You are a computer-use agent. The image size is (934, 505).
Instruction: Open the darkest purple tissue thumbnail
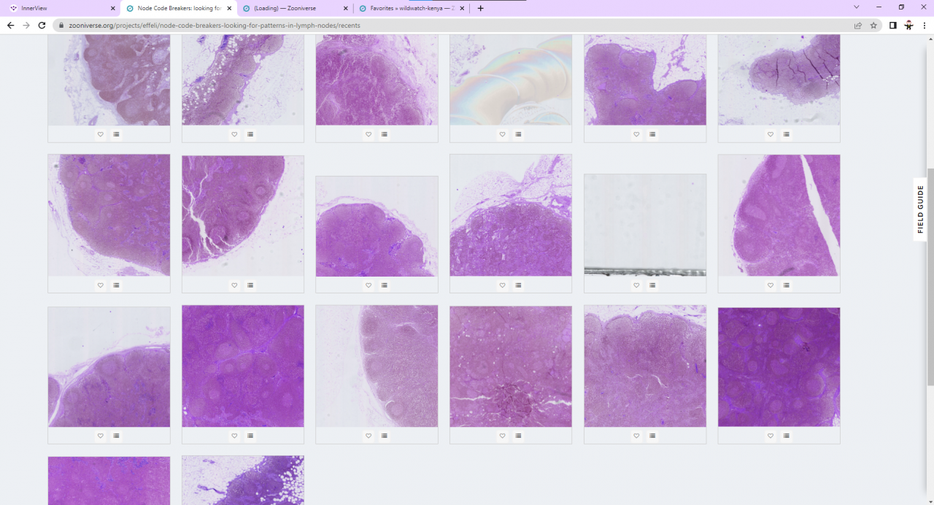779,367
